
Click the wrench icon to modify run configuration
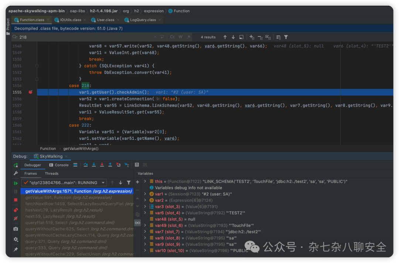tap(16, 173)
